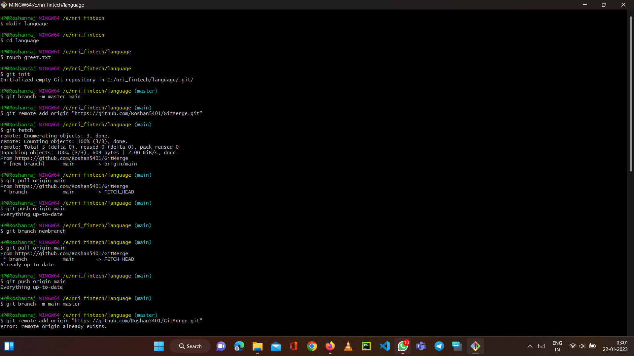634x356 pixels.
Task: Open the volume control flyout
Action: pos(582,346)
